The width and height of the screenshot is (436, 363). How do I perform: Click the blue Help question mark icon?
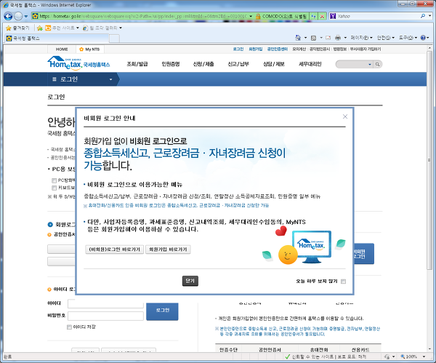[423, 38]
